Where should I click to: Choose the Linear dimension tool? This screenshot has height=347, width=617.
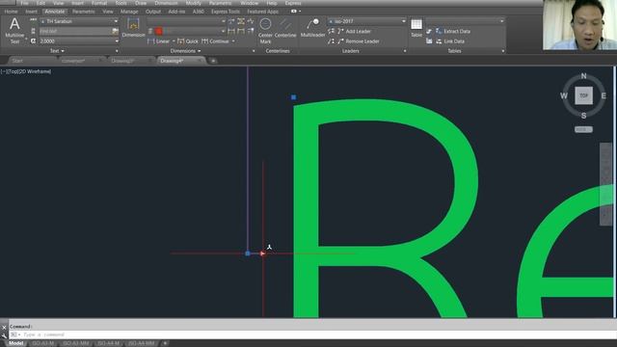[x=158, y=40]
